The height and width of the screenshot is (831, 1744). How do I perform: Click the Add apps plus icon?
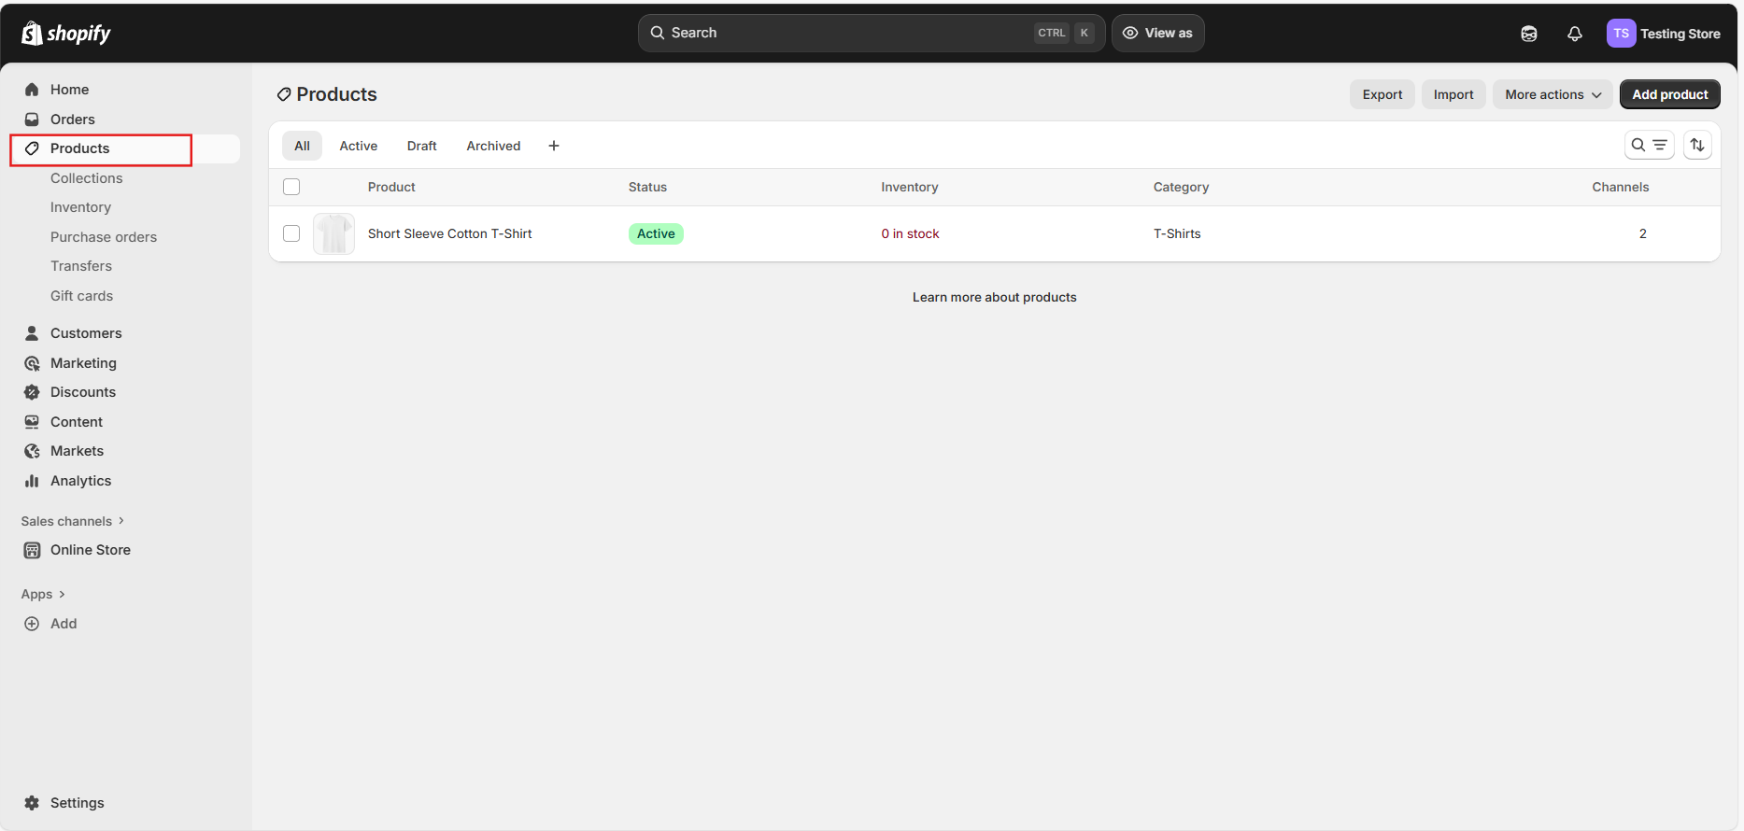32,624
